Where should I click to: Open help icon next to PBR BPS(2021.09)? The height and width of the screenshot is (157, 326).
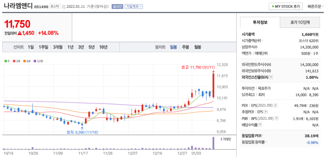point(277,118)
